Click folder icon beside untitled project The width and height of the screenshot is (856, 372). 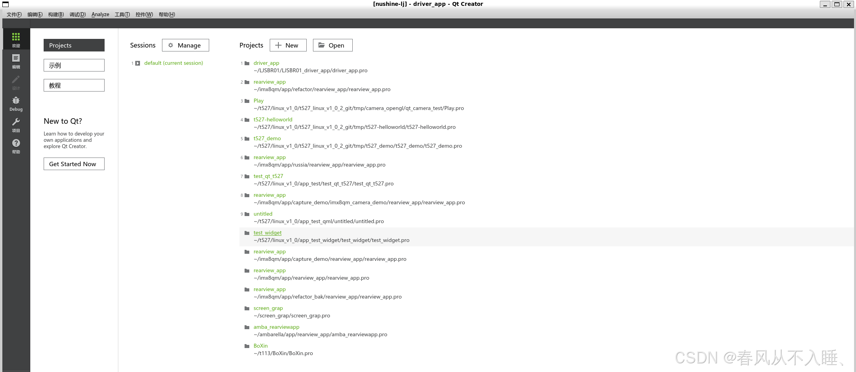pyautogui.click(x=247, y=214)
